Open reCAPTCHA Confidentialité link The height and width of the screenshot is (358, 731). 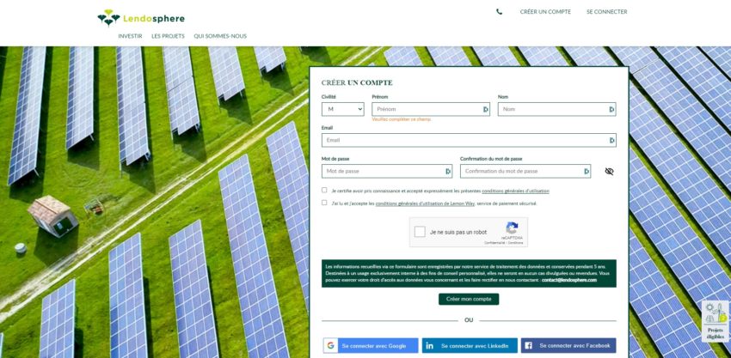[494, 243]
